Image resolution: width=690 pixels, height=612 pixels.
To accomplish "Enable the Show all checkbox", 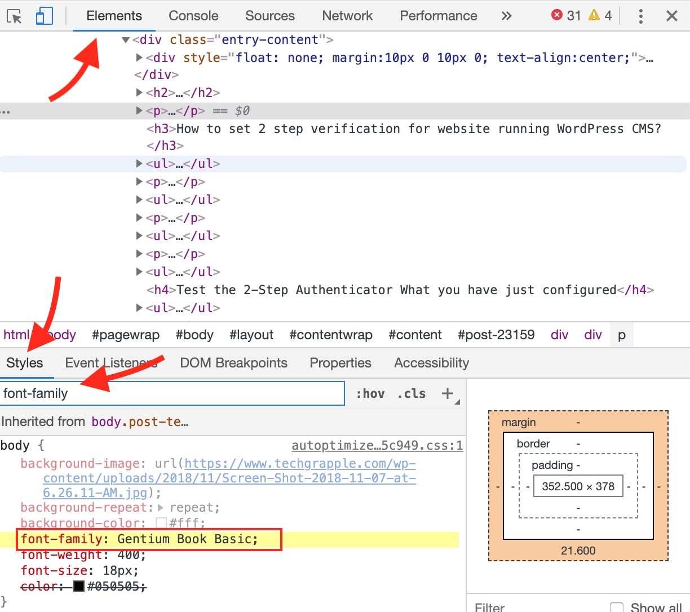I will click(x=617, y=607).
